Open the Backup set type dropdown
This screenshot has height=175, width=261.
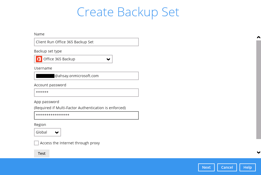[73, 59]
